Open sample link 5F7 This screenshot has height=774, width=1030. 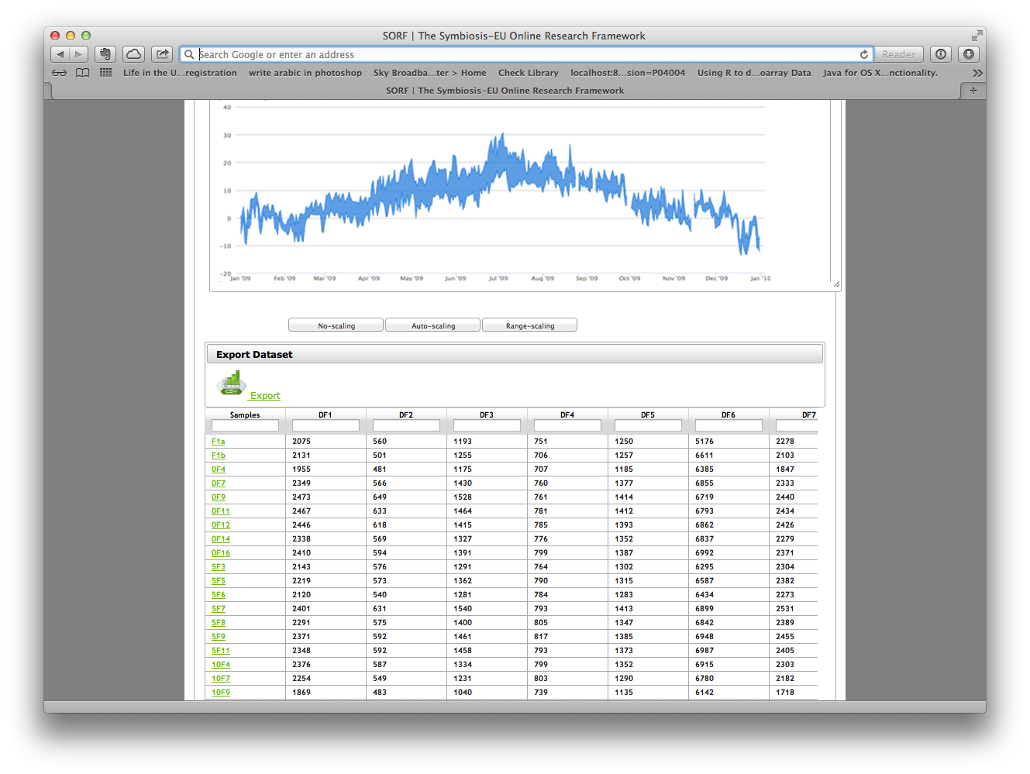(219, 609)
